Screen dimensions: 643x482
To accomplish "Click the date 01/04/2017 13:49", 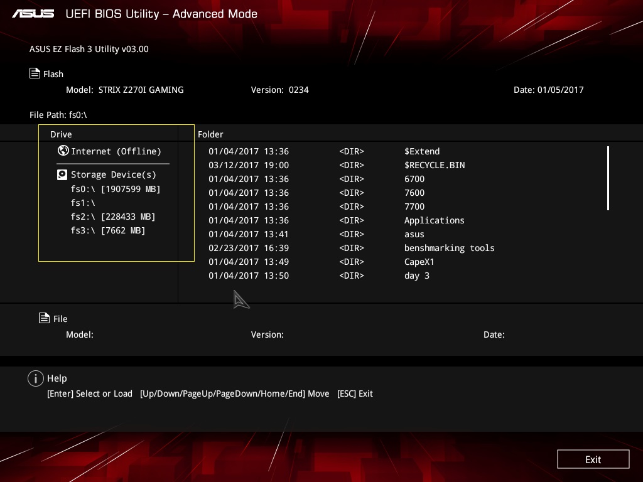I will (x=249, y=262).
